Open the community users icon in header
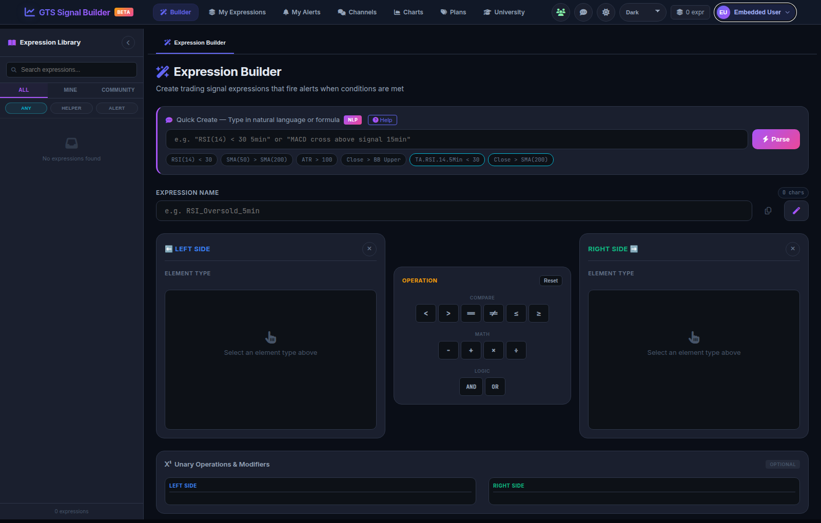821x523 pixels. click(561, 12)
